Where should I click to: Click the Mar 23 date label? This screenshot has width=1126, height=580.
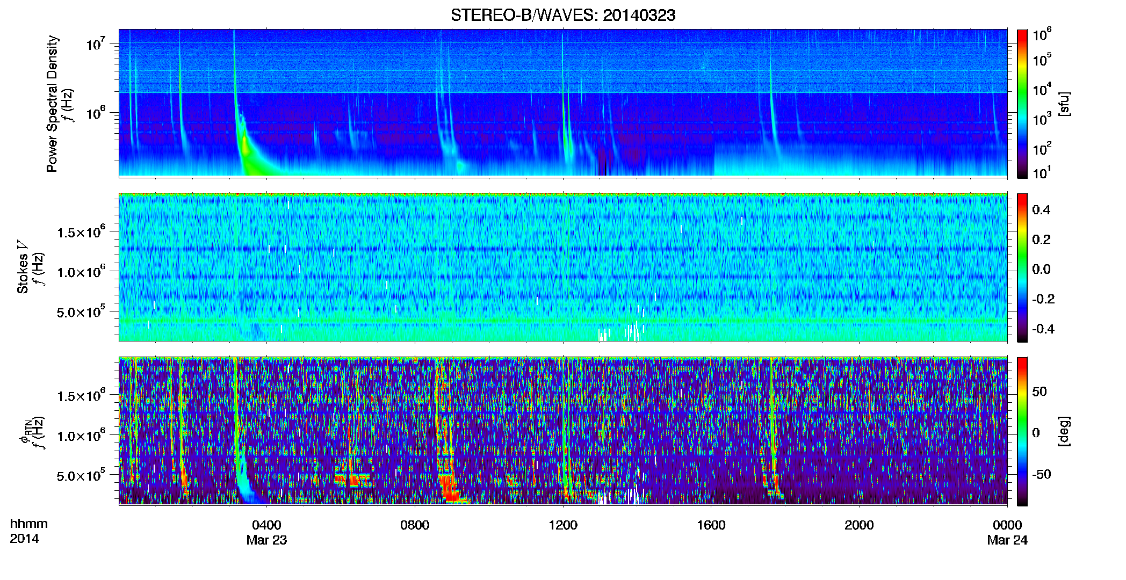pyautogui.click(x=267, y=540)
